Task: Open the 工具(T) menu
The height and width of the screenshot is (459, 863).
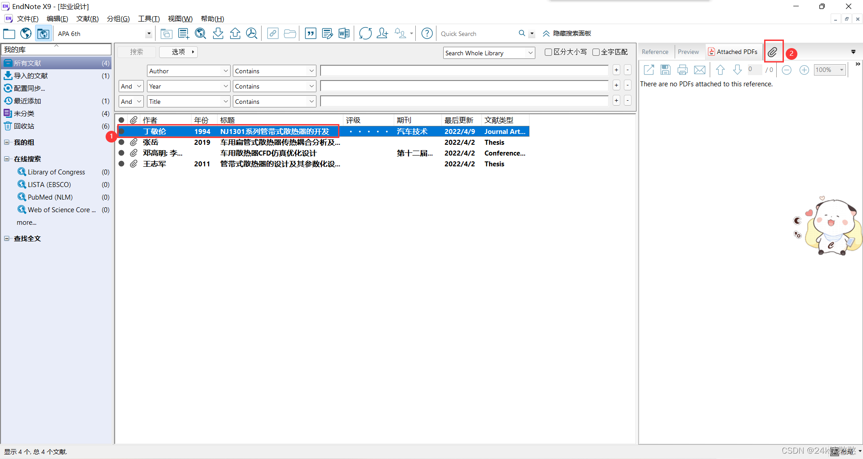Action: pyautogui.click(x=149, y=18)
